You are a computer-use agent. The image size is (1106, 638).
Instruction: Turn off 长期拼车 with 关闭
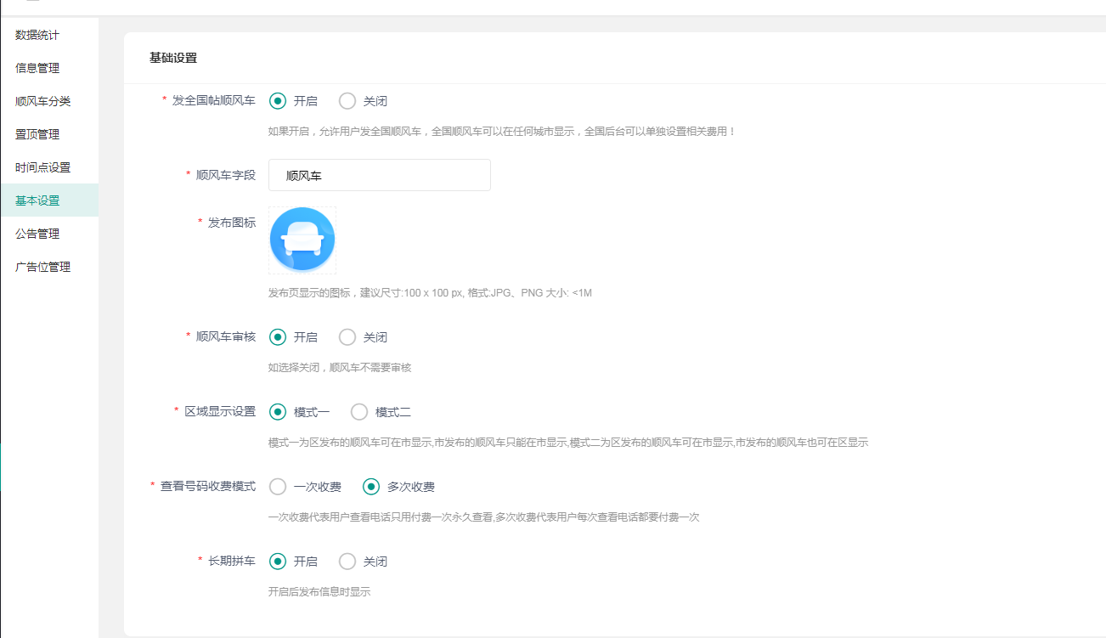[347, 562]
